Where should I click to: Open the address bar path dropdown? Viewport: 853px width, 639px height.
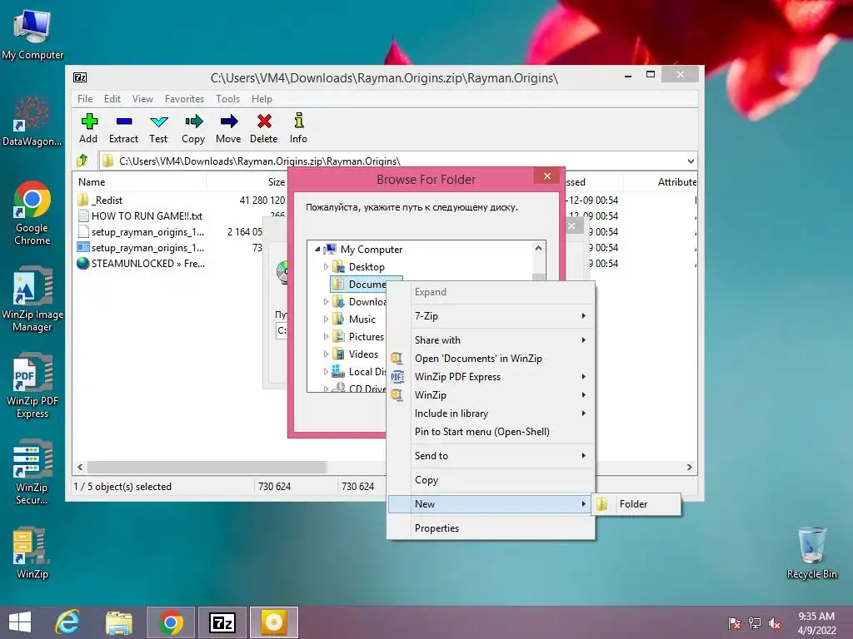point(691,161)
